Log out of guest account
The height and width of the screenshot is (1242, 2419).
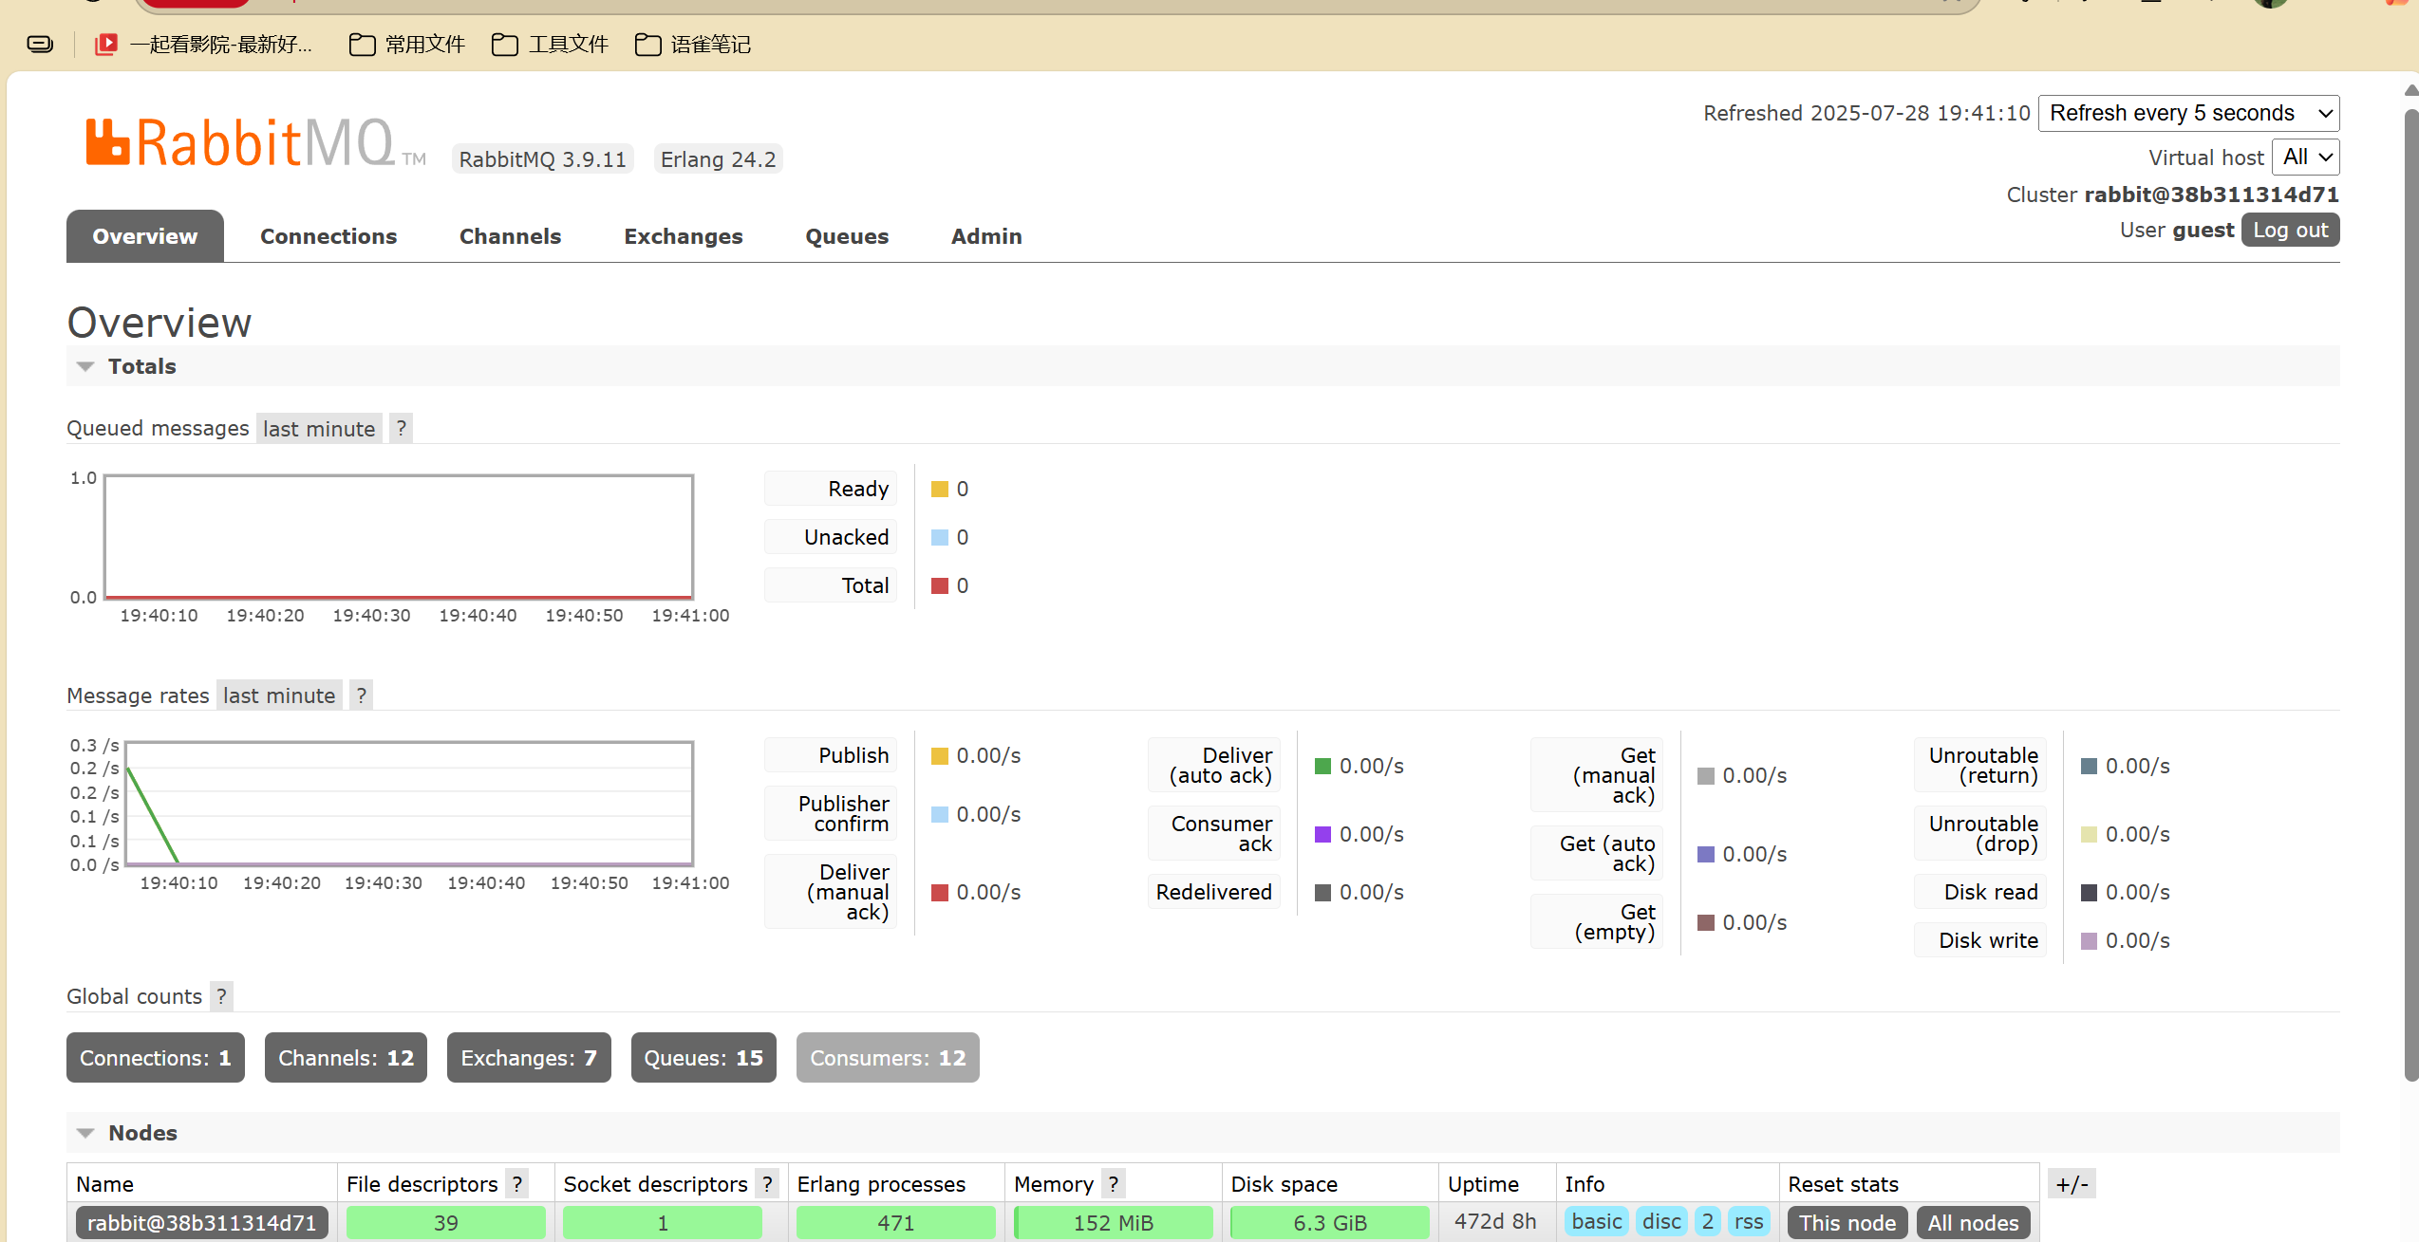pos(2290,230)
